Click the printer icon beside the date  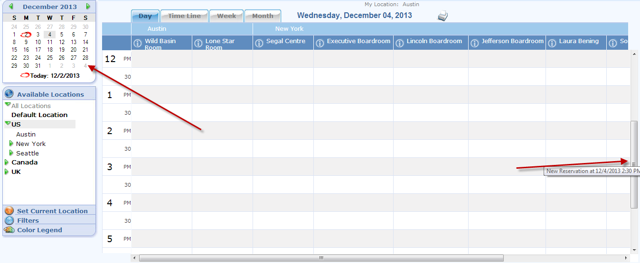442,16
